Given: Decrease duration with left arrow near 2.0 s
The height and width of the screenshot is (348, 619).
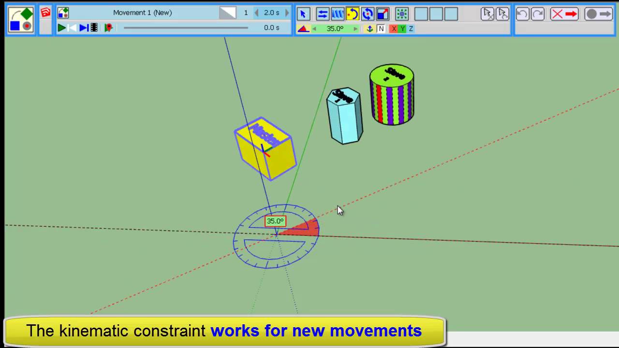Looking at the screenshot, I should click(256, 13).
